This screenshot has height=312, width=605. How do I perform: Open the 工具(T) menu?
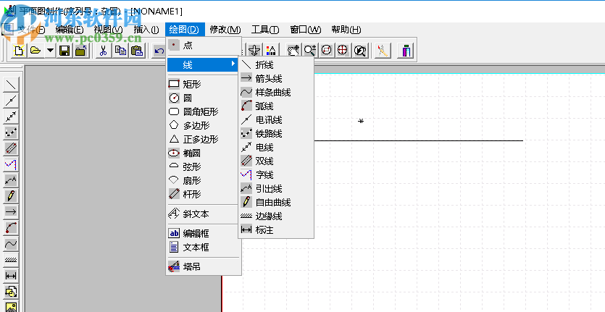[265, 30]
